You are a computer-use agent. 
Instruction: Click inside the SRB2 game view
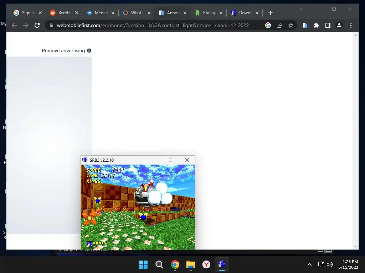point(138,207)
